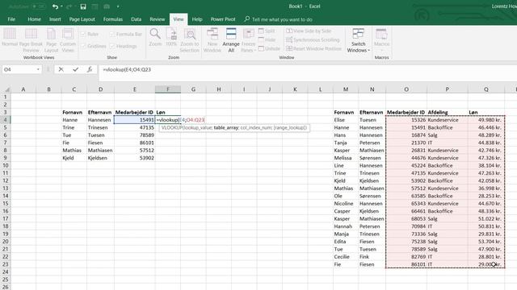Open a New Window
The height and width of the screenshot is (290, 517).
212,40
